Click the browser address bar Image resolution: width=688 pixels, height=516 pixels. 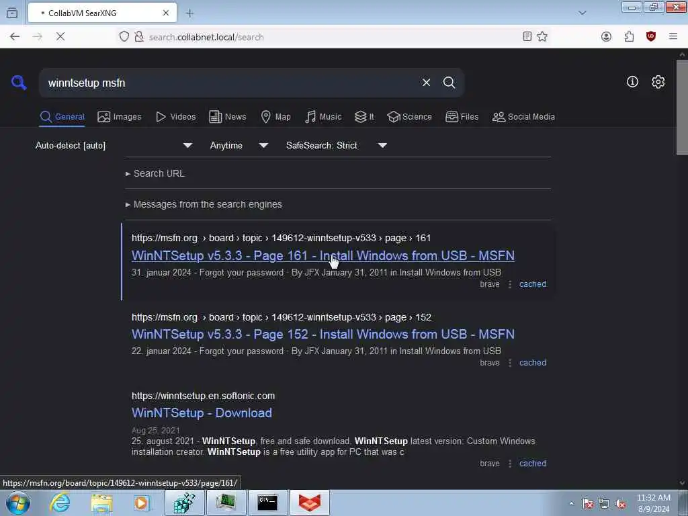tap(333, 37)
